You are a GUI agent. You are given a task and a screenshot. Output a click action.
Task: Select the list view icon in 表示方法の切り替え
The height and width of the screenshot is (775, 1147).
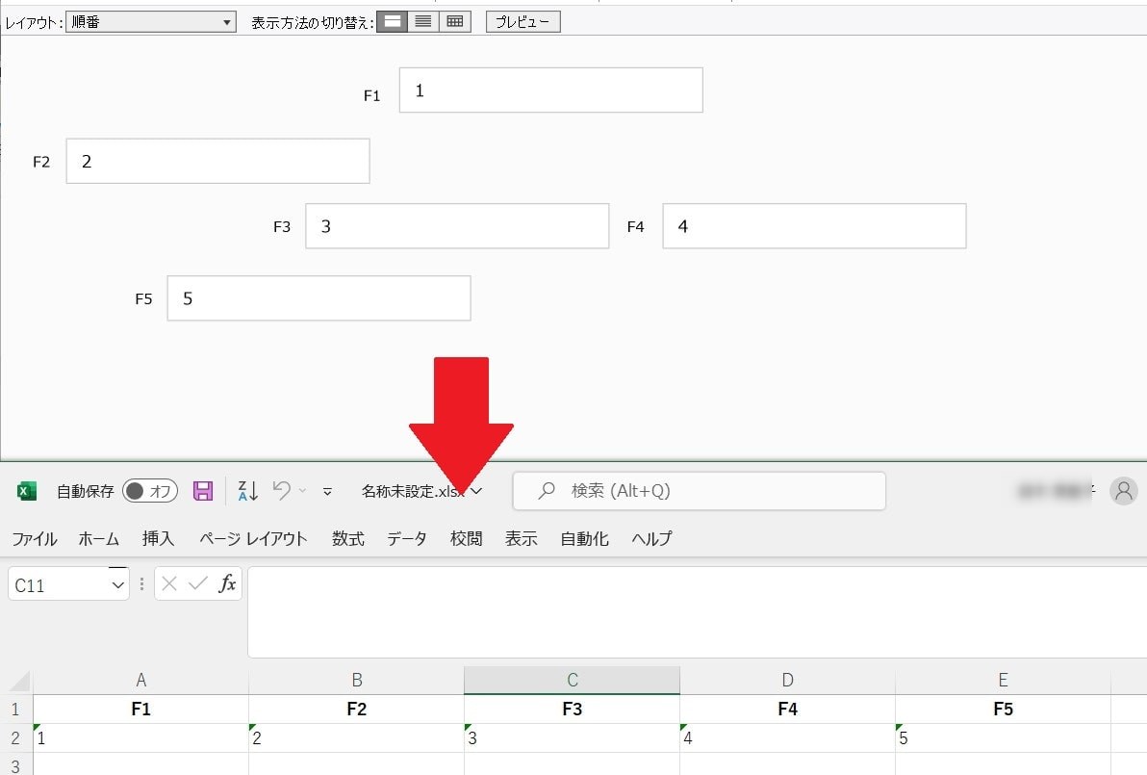(x=422, y=20)
